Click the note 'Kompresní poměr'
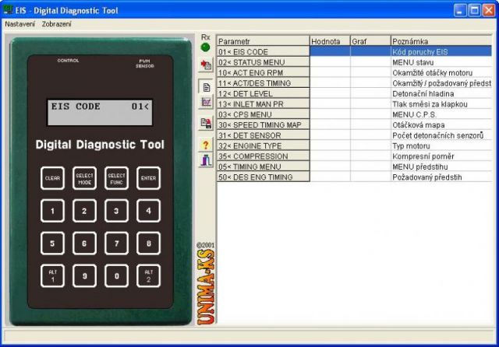499x347 pixels. pos(423,156)
